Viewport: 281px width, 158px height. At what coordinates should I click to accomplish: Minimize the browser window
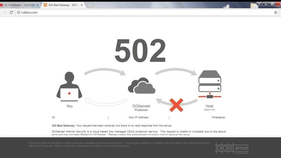(x=266, y=4)
